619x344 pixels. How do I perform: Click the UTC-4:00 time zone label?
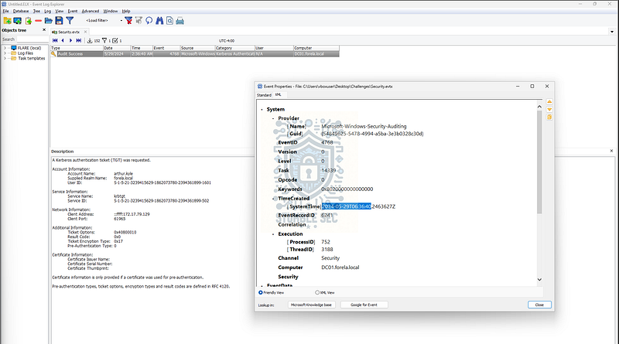[227, 41]
